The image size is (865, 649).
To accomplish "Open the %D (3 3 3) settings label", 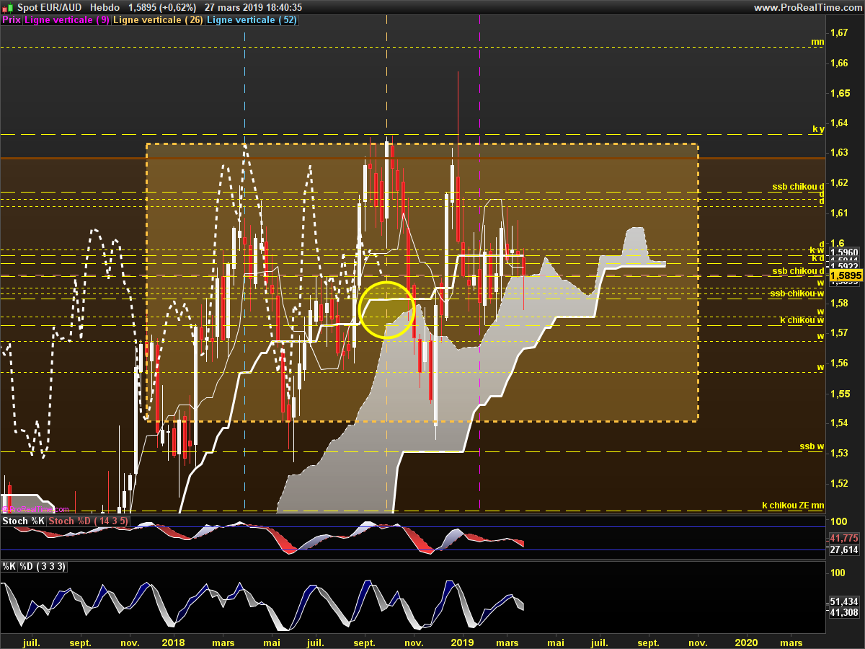I will tap(43, 567).
